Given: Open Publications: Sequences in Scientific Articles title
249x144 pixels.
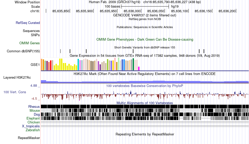Looking at the screenshot, I should pos(145,27).
